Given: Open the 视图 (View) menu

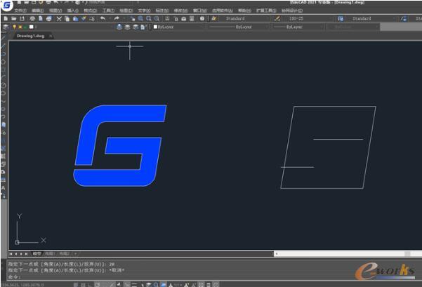Looking at the screenshot, I should point(55,11).
